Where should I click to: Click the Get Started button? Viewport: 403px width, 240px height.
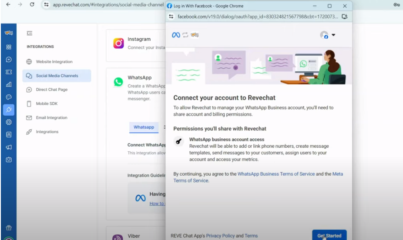[x=329, y=235]
